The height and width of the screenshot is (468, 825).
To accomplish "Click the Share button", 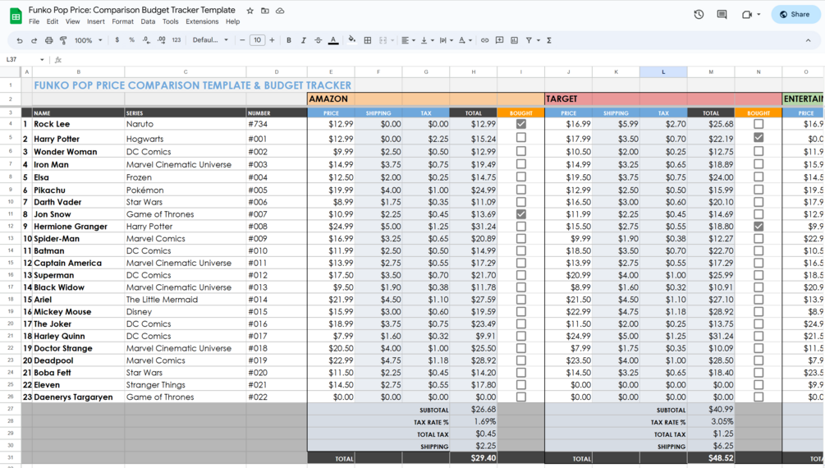I will (x=795, y=15).
